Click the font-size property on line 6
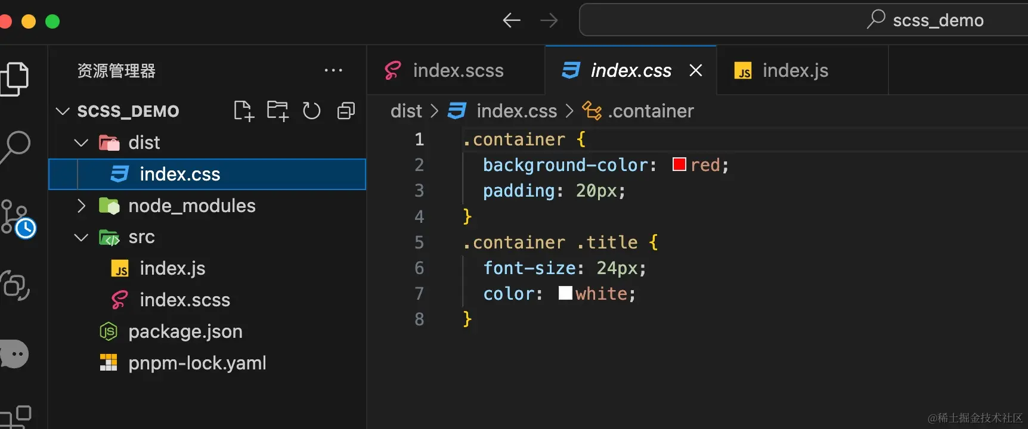This screenshot has width=1028, height=429. [x=530, y=268]
